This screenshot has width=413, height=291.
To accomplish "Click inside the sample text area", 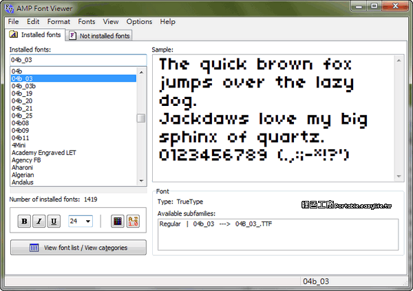I will point(273,118).
